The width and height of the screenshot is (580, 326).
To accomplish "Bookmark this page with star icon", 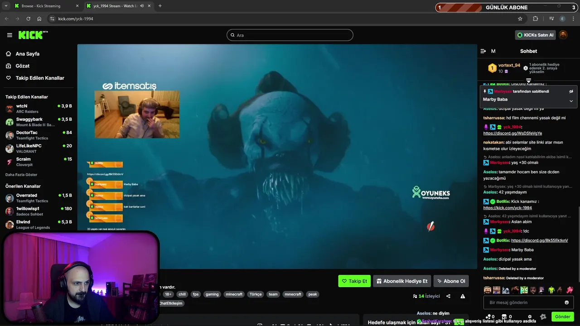I will click(520, 19).
